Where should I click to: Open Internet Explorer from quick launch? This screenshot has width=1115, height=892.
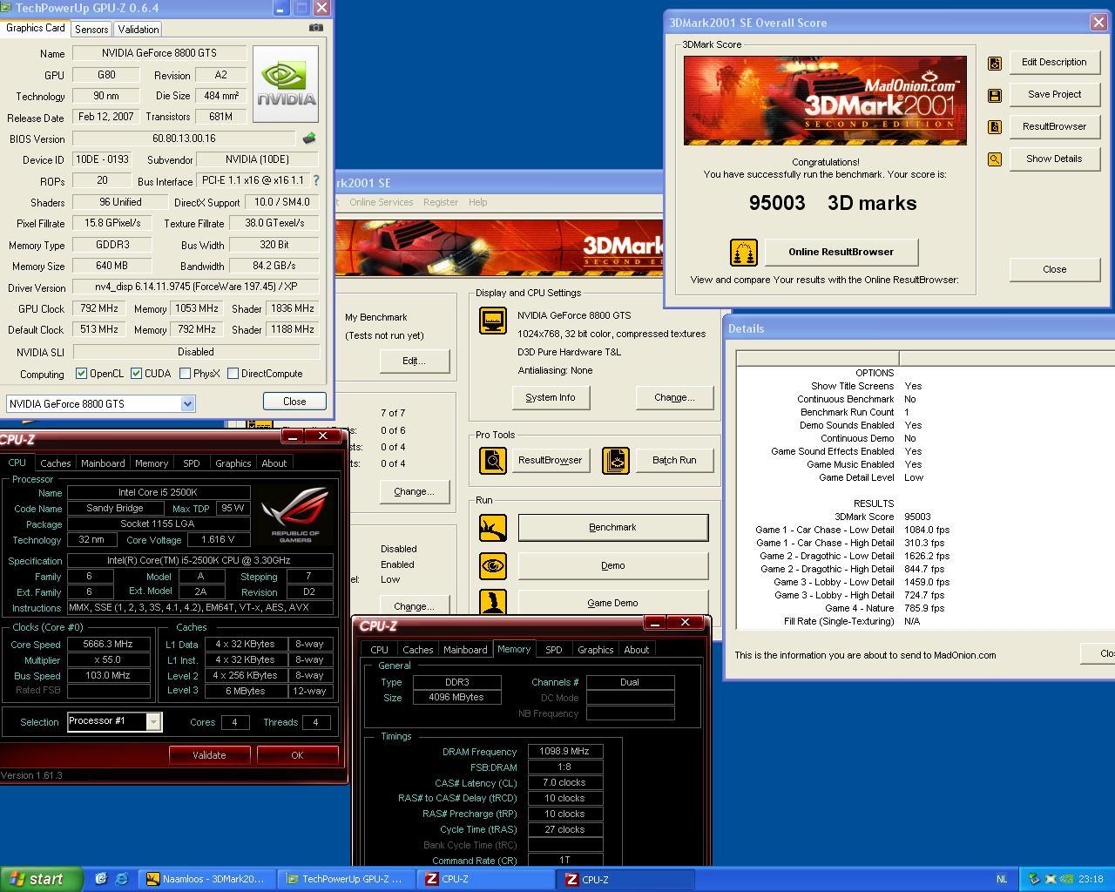point(121,879)
